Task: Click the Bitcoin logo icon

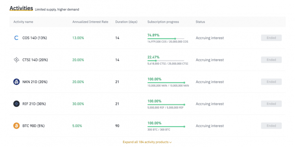Action: point(17,126)
